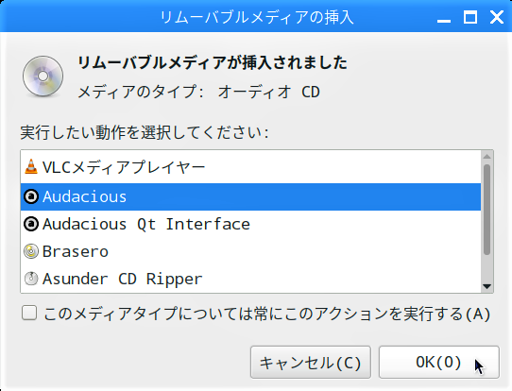Screen dimensions: 512x391
Task: Choose Asunder CD Ripper entry
Action: coord(250,279)
